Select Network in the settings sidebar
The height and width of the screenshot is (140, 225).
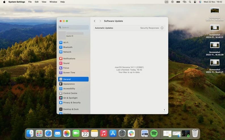click(x=73, y=52)
